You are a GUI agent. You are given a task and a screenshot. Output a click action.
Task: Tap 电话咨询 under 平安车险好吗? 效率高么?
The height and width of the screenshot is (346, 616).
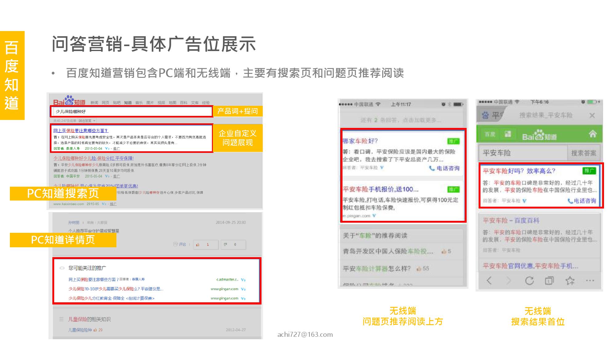pyautogui.click(x=582, y=201)
